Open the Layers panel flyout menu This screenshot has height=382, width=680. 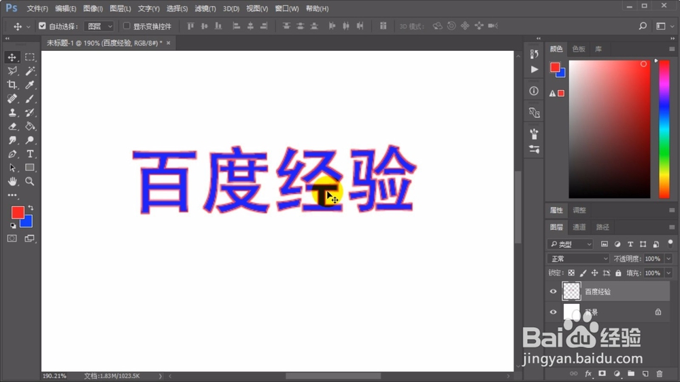point(672,227)
